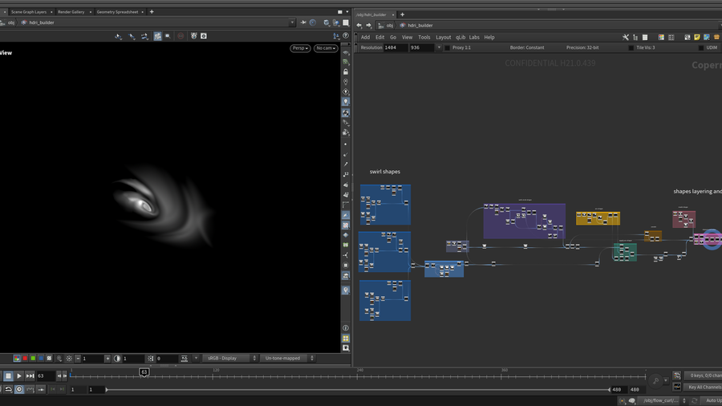Screen dimensions: 722x406
Task: Edit the Resolution width field 1404
Action: [395, 47]
